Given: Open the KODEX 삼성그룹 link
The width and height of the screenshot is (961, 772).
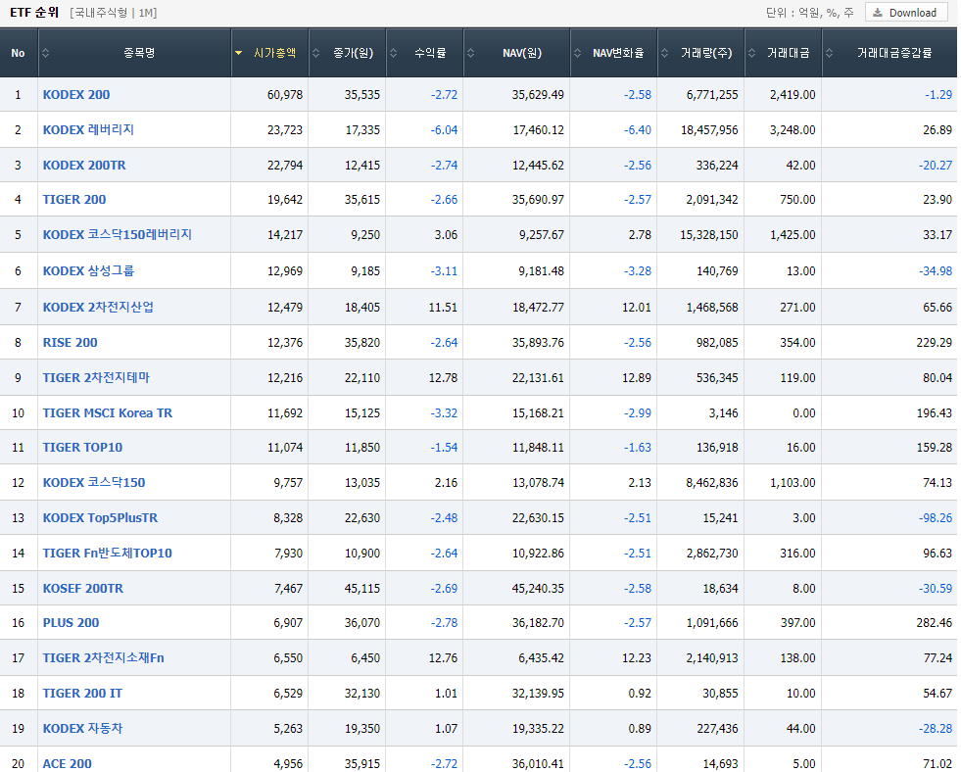Looking at the screenshot, I should tap(88, 270).
